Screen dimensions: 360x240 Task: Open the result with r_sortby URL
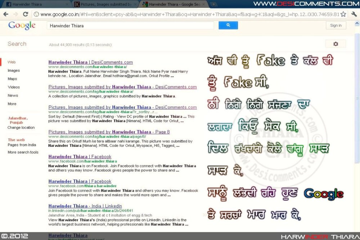coord(122,107)
